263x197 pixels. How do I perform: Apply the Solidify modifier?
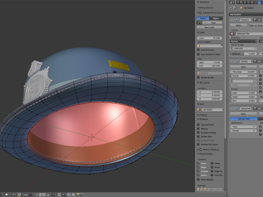[243, 67]
